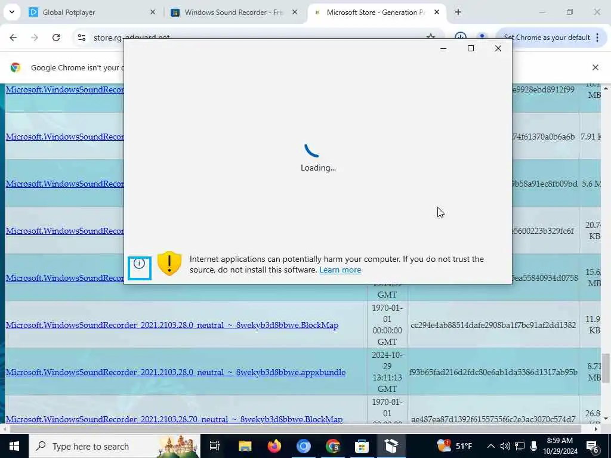611x458 pixels.
Task: View site information icon in address bar
Action: (82, 38)
